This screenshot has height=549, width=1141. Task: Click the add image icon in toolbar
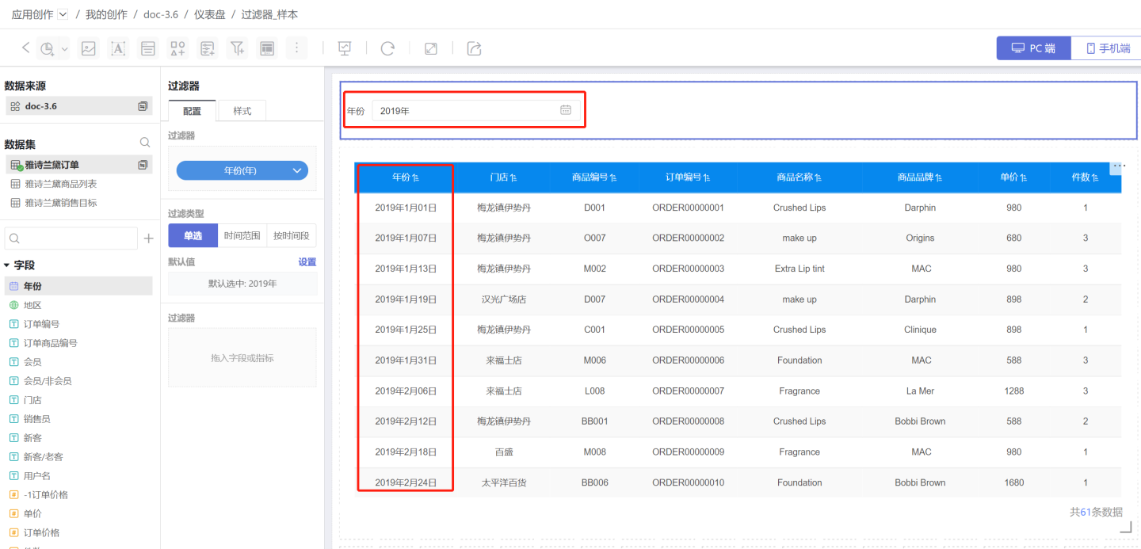coord(89,48)
